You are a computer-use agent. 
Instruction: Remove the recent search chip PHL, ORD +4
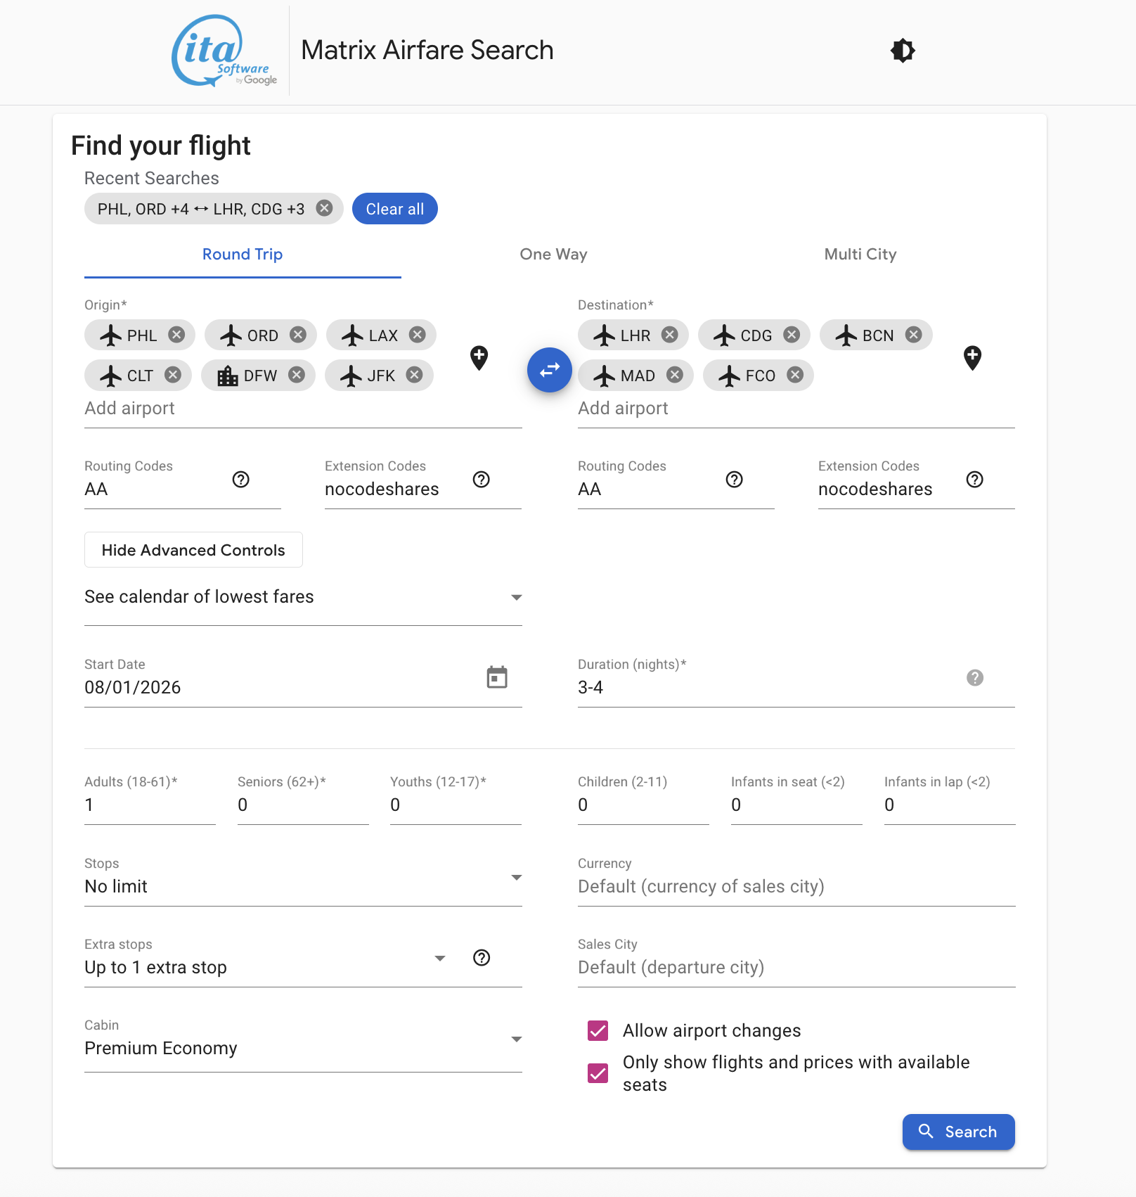[x=324, y=208]
